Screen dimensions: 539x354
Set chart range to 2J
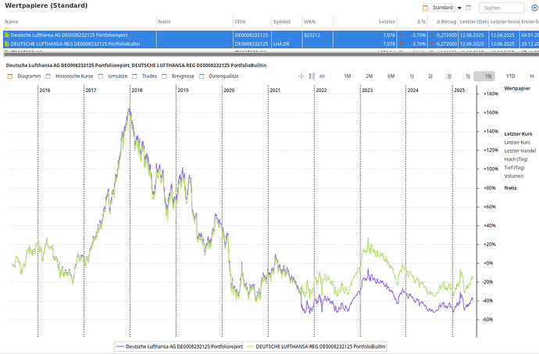(430, 76)
